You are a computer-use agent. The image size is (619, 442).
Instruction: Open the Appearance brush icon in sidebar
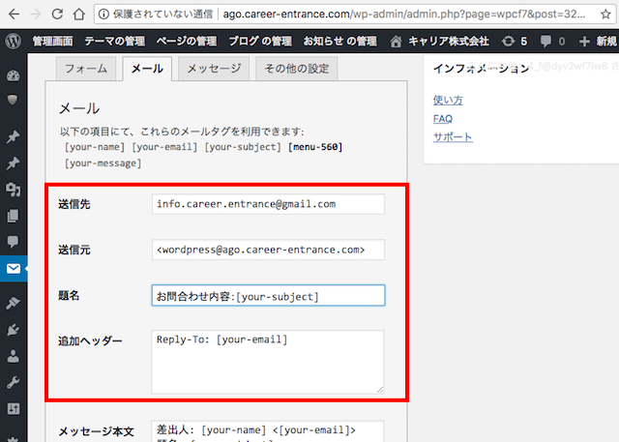13,303
